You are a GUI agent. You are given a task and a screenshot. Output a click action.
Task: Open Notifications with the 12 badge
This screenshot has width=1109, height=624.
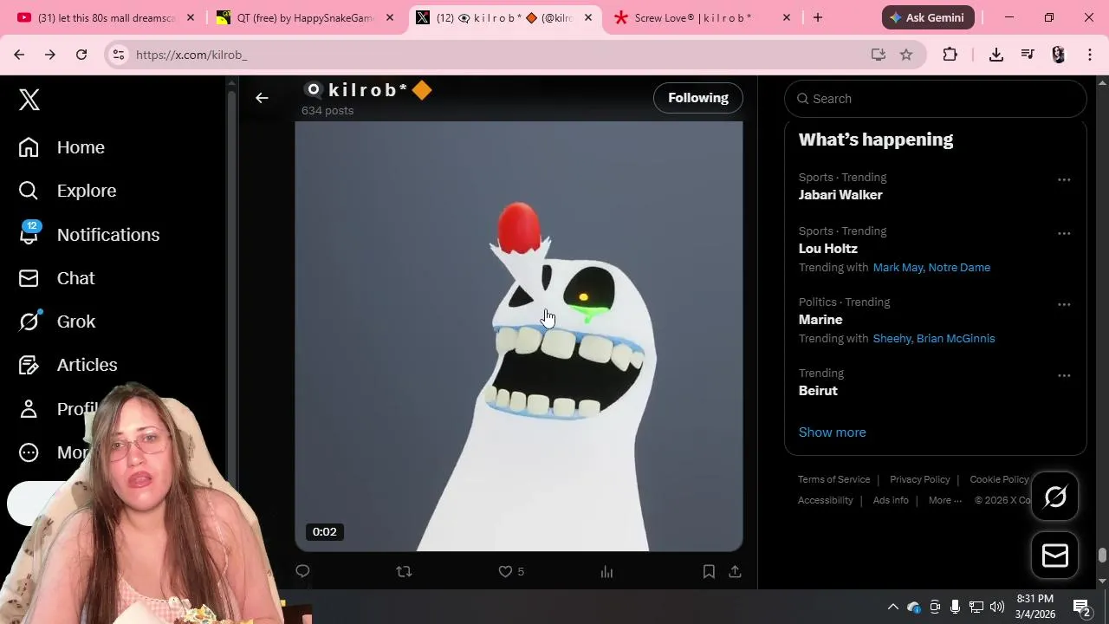[x=89, y=235]
